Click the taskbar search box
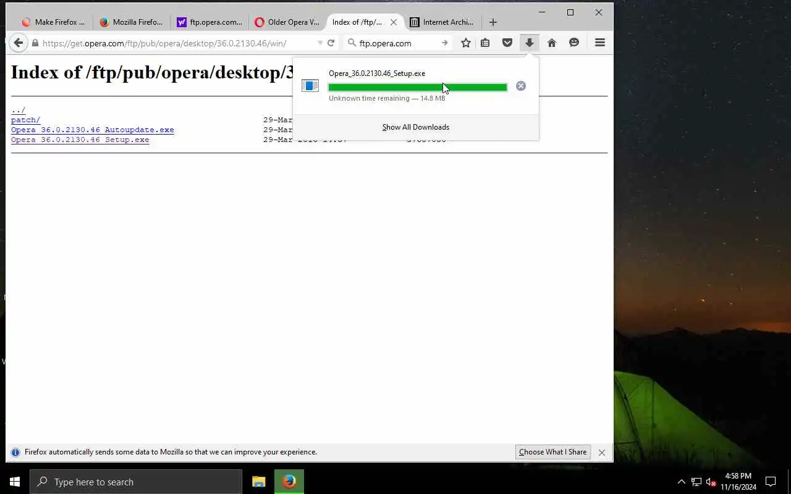The height and width of the screenshot is (494, 791). tap(136, 482)
